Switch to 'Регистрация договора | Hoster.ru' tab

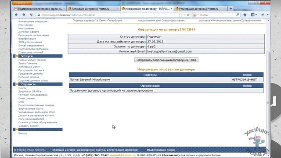pos(201,9)
